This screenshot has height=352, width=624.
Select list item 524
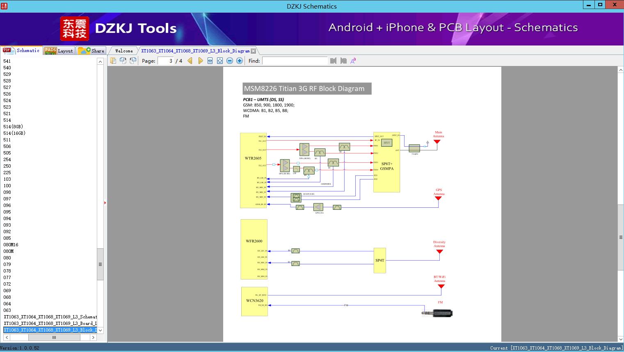7,100
